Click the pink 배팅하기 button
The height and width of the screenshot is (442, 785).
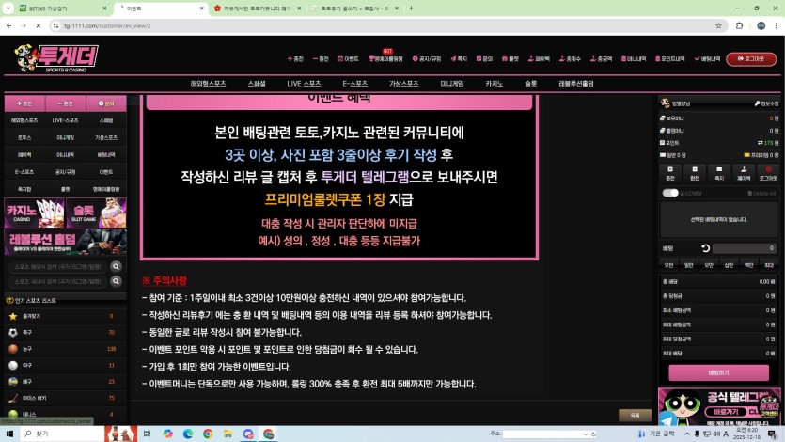(718, 372)
